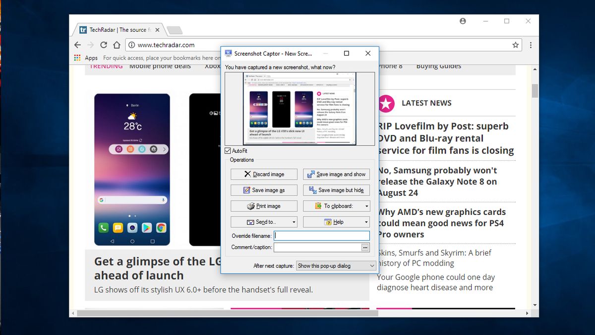Open the comment ellipsis browse button
595x335 pixels.
(x=365, y=247)
